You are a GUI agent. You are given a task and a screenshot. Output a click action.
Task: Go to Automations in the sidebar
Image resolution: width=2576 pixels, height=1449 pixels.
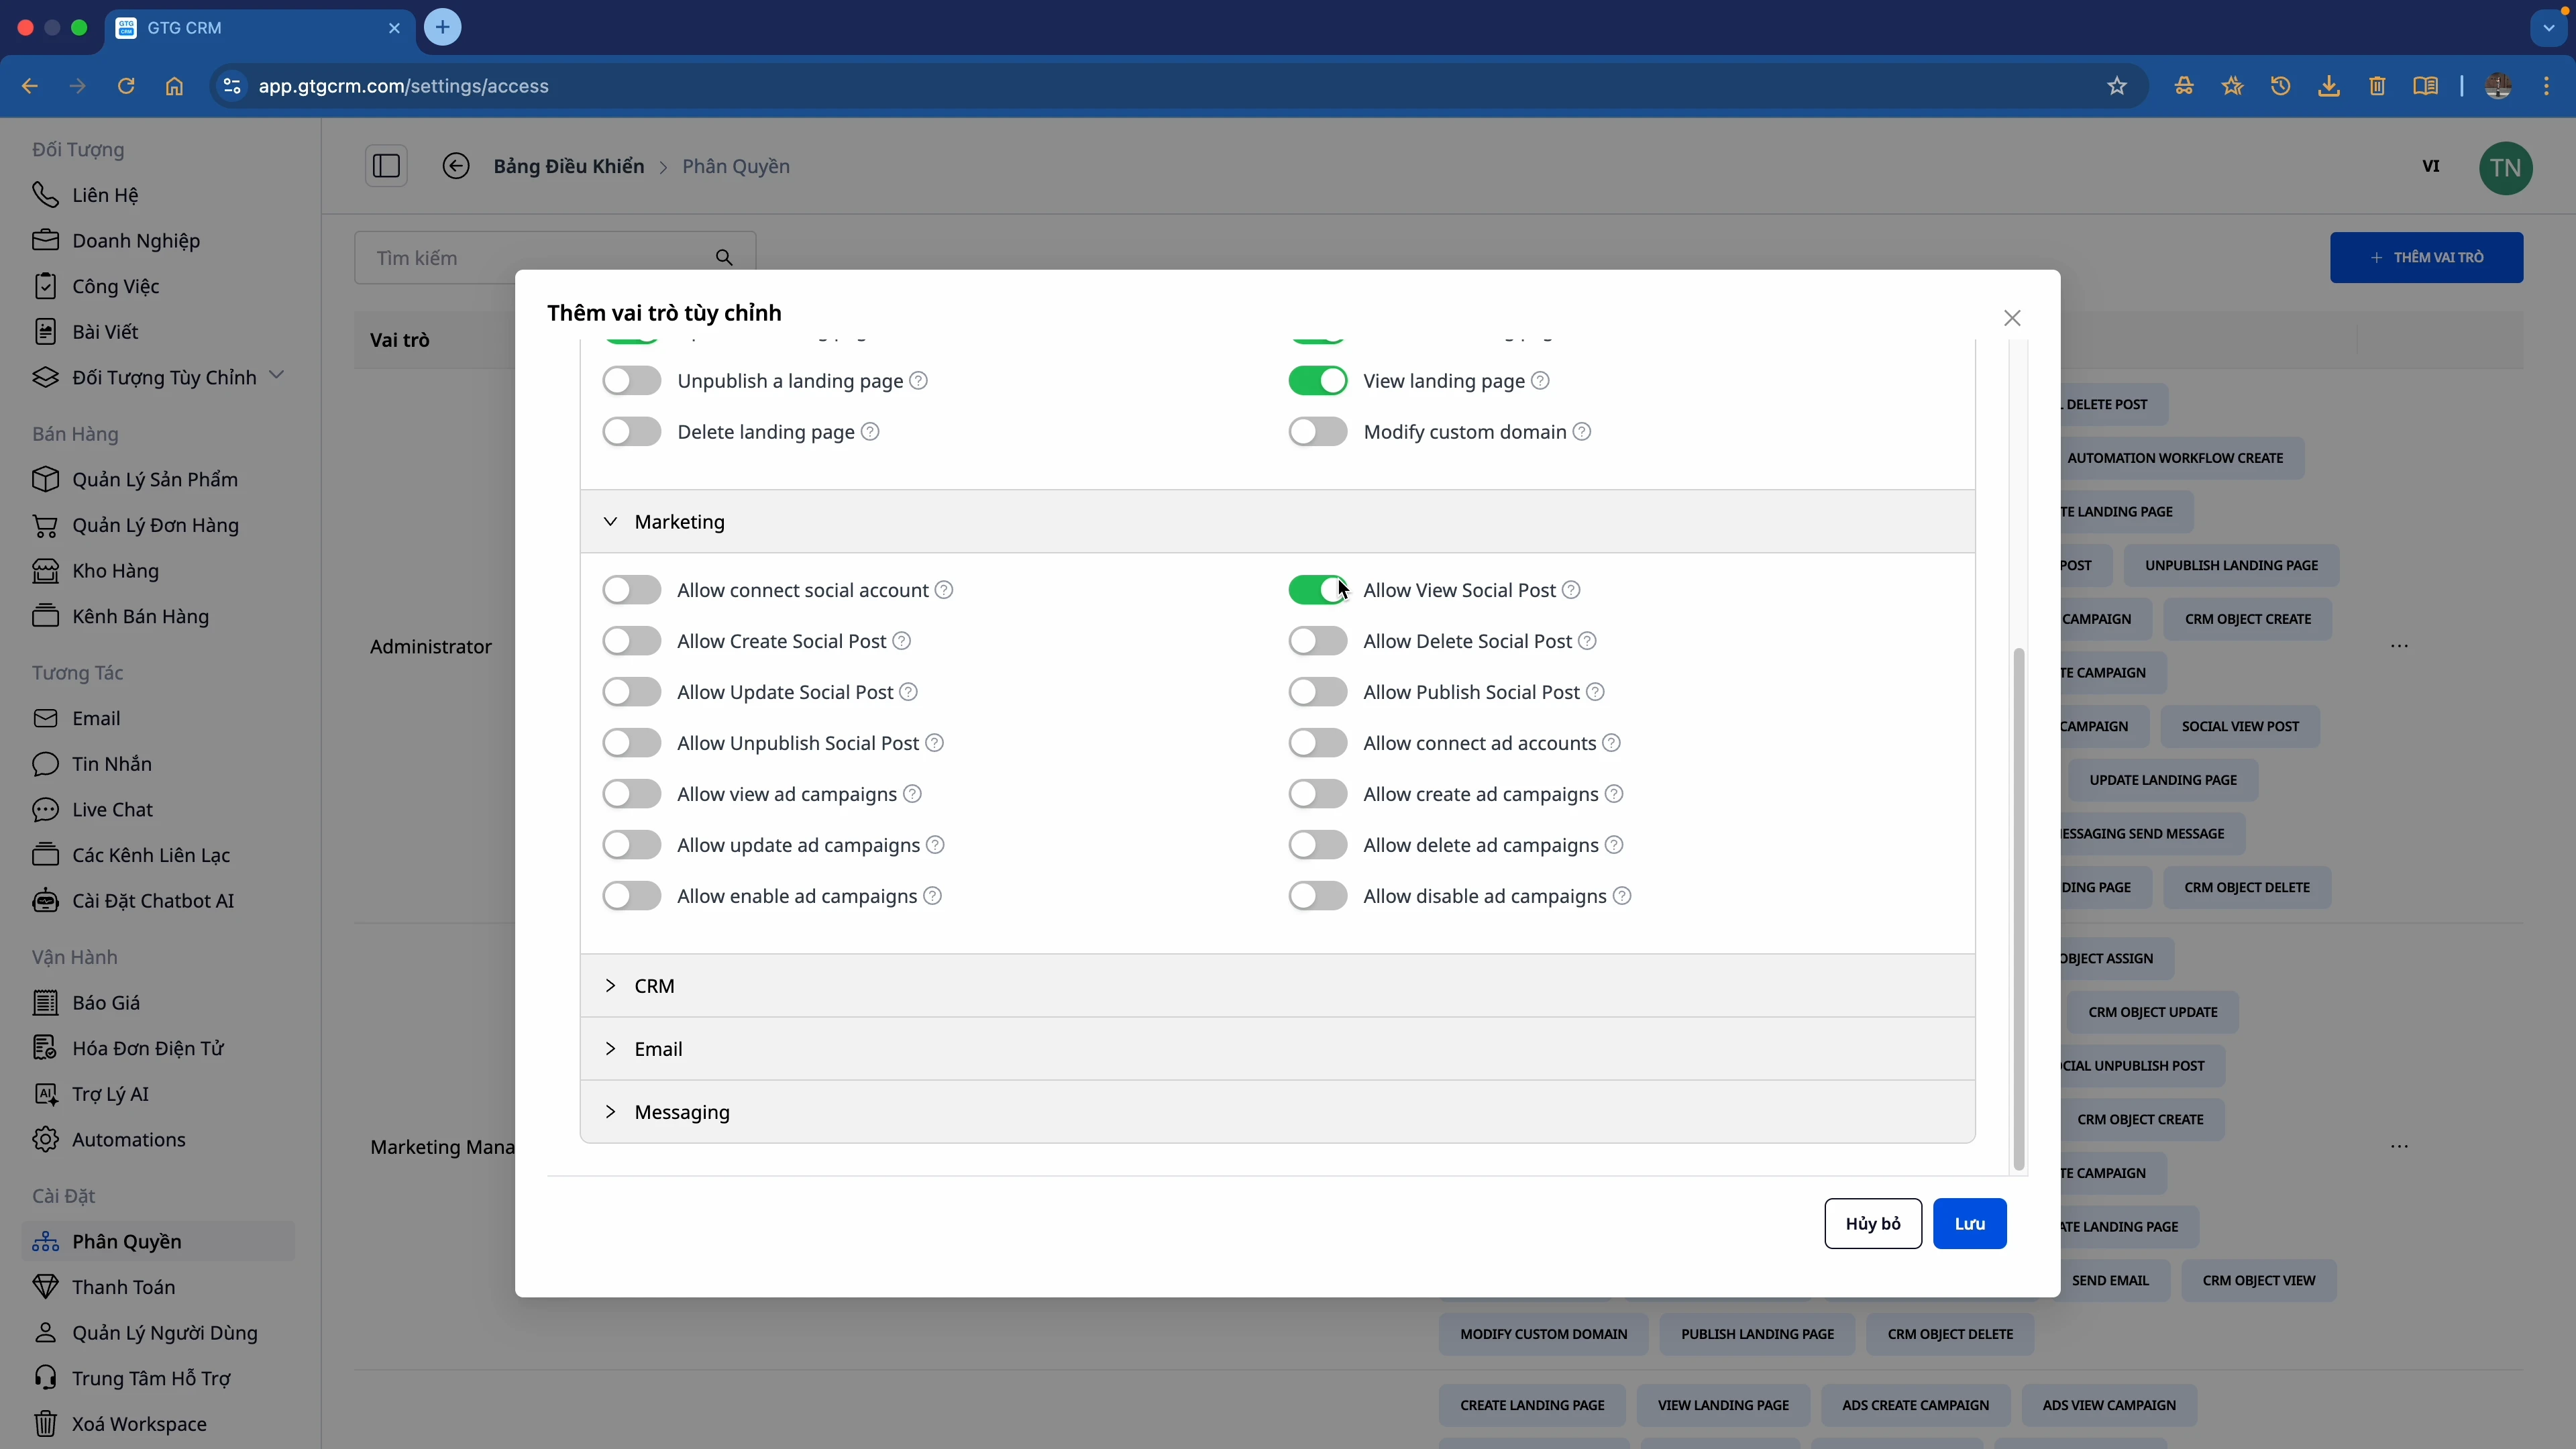pos(128,1139)
